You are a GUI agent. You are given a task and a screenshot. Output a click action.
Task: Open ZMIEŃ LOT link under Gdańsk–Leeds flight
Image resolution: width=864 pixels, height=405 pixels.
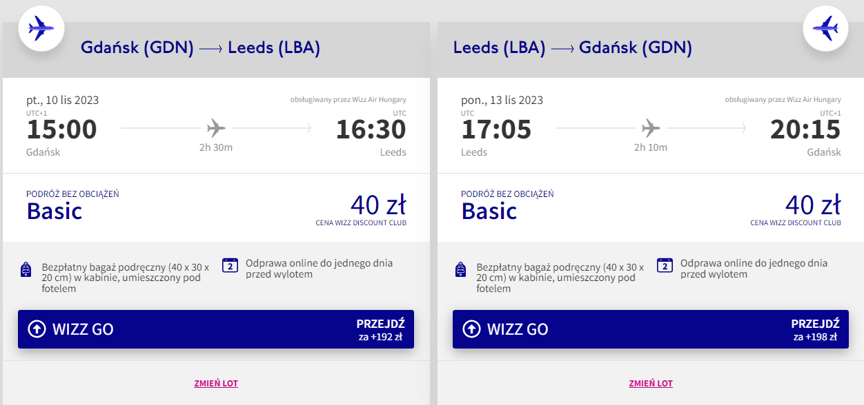pos(216,384)
